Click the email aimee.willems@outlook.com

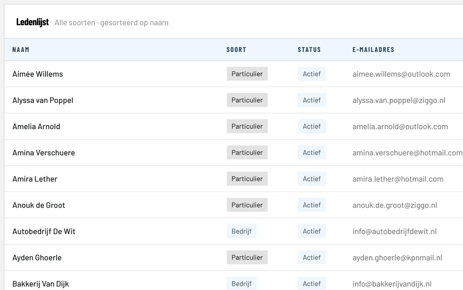402,74
